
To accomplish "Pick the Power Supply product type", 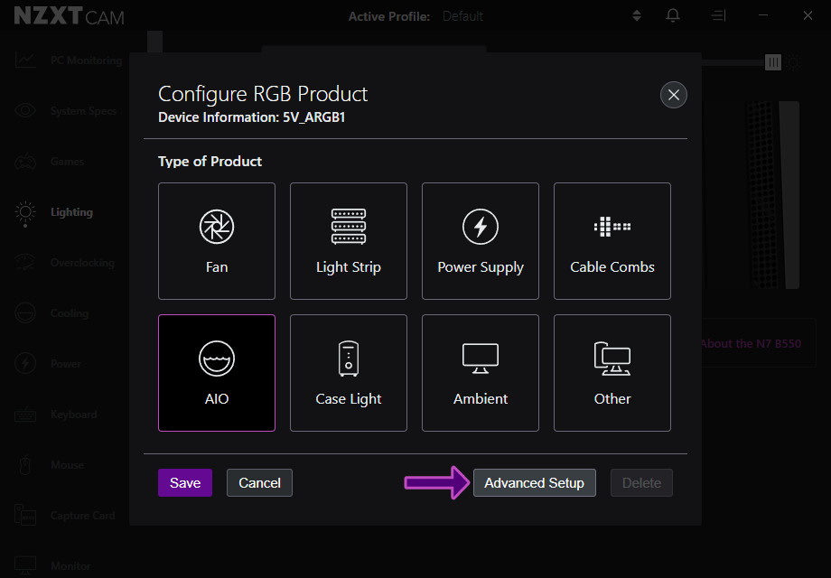I will 481,241.
